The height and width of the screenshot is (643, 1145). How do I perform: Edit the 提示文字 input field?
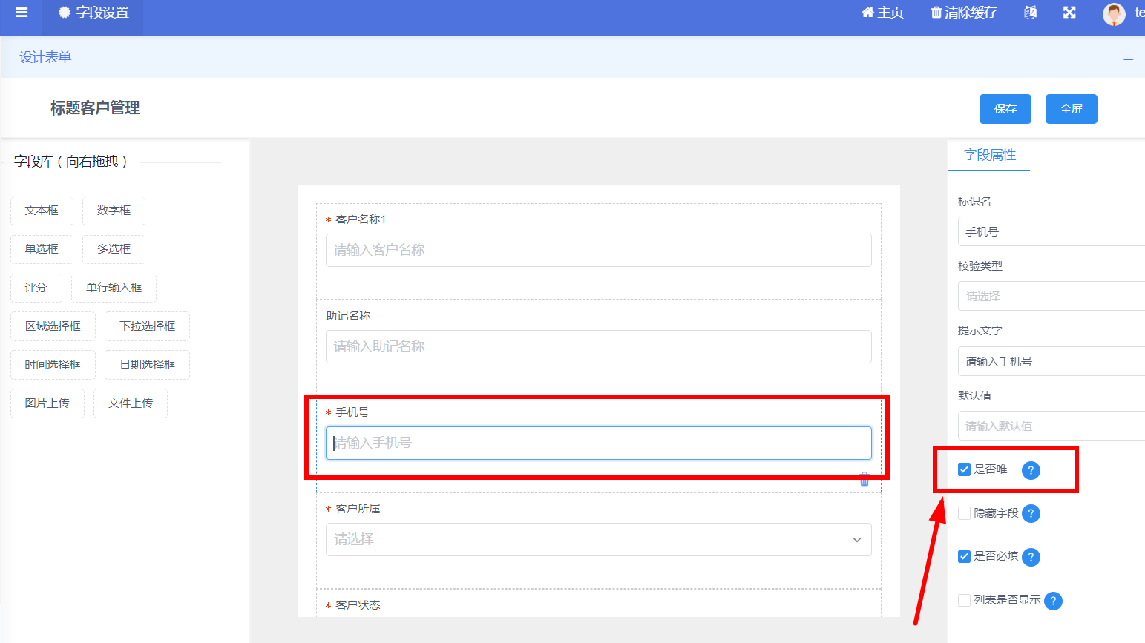1052,362
